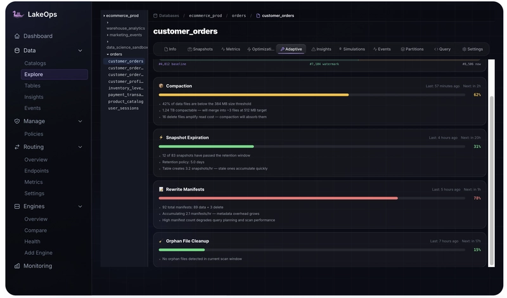Click the LakeOps duck logo icon
The image size is (507, 298).
[18, 14]
